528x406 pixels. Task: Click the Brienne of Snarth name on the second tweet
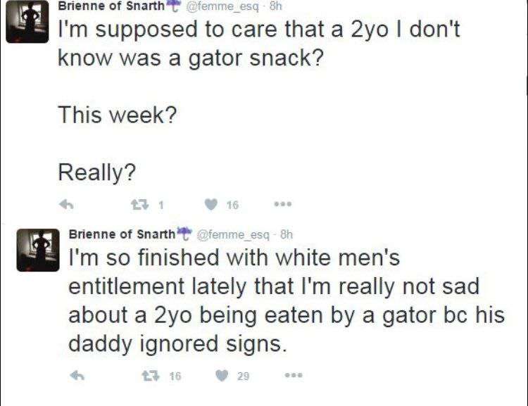click(120, 234)
